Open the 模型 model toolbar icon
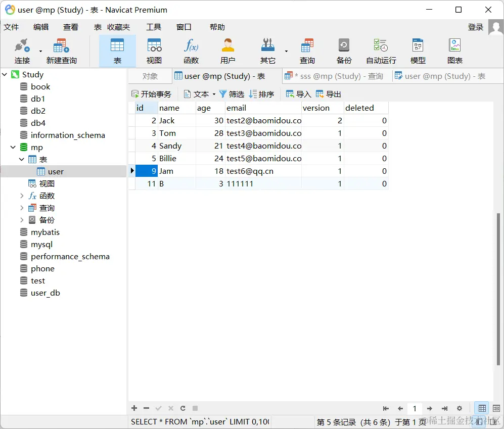 [418, 51]
